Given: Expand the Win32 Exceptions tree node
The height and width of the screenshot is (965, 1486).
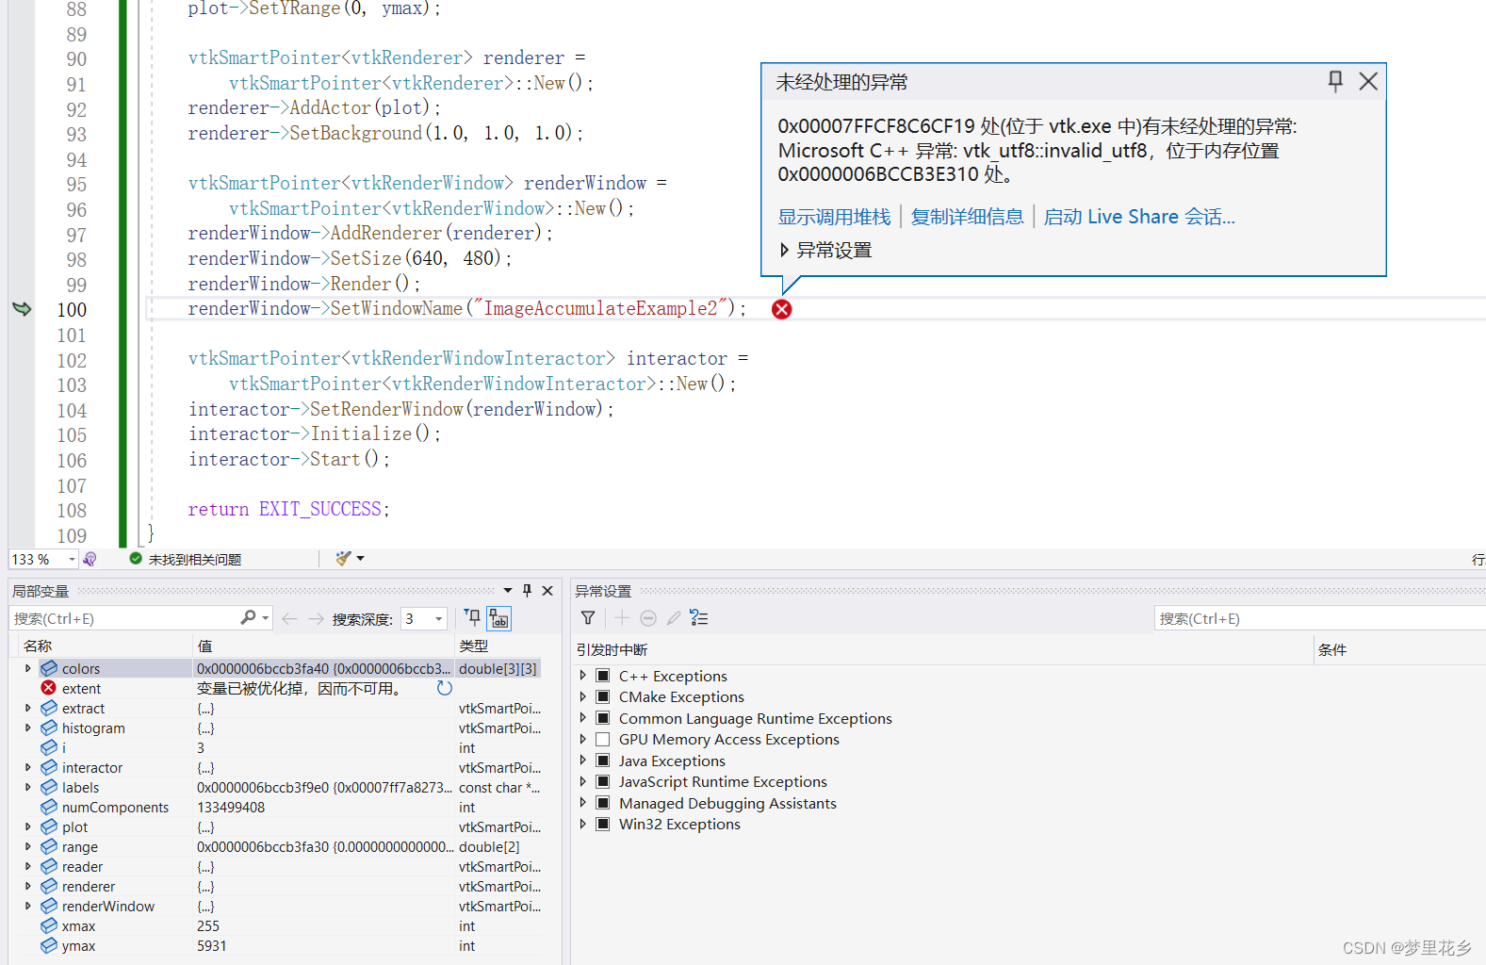Looking at the screenshot, I should coord(582,824).
